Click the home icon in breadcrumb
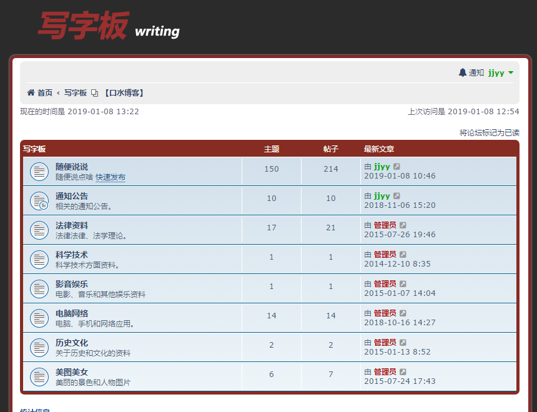 click(31, 93)
